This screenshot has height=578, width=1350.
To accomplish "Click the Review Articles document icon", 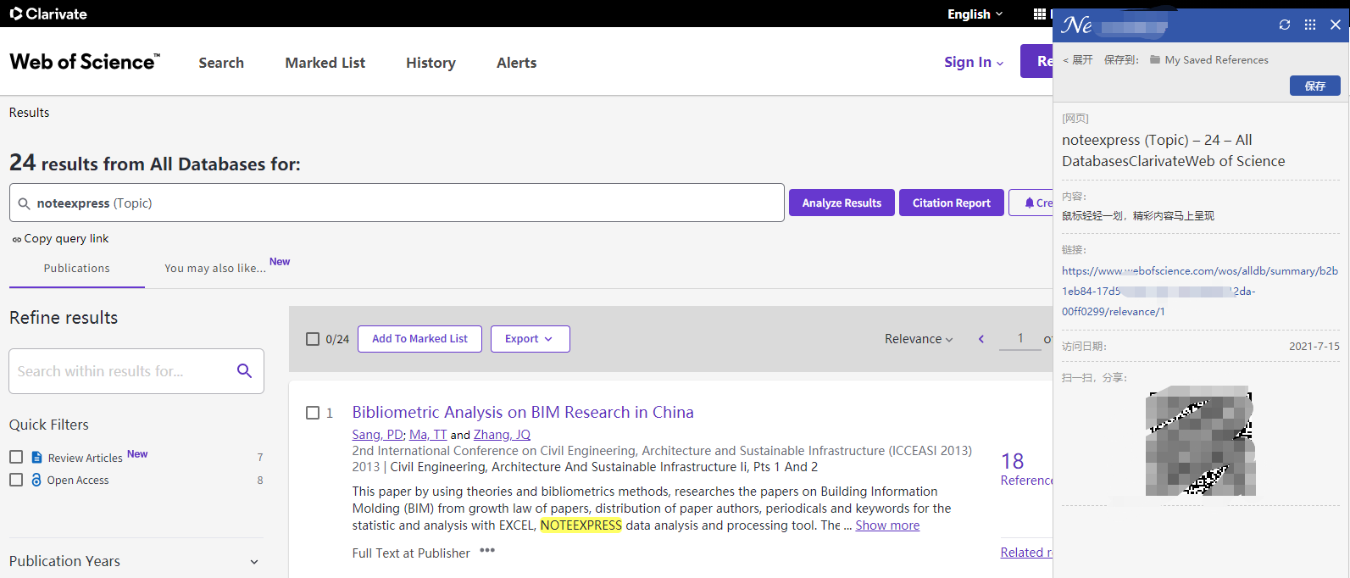I will click(36, 458).
